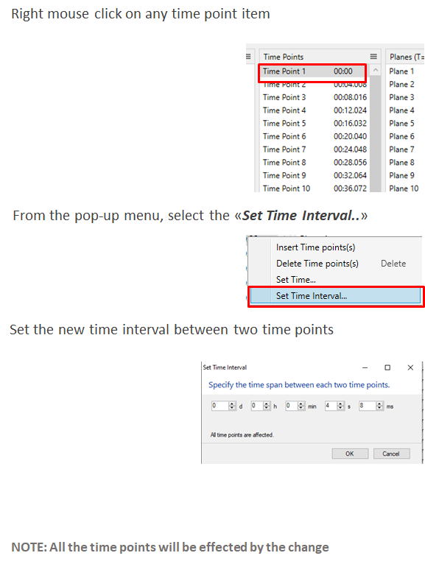Click the days spinner arrows

pos(232,406)
